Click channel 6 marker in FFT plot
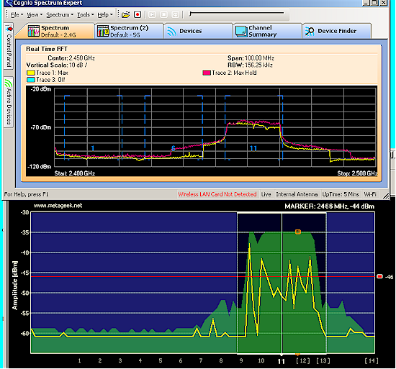The height and width of the screenshot is (369, 396). pos(174,148)
